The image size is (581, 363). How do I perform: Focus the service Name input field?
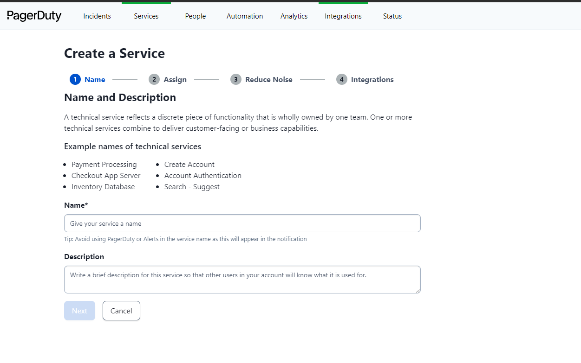point(242,223)
